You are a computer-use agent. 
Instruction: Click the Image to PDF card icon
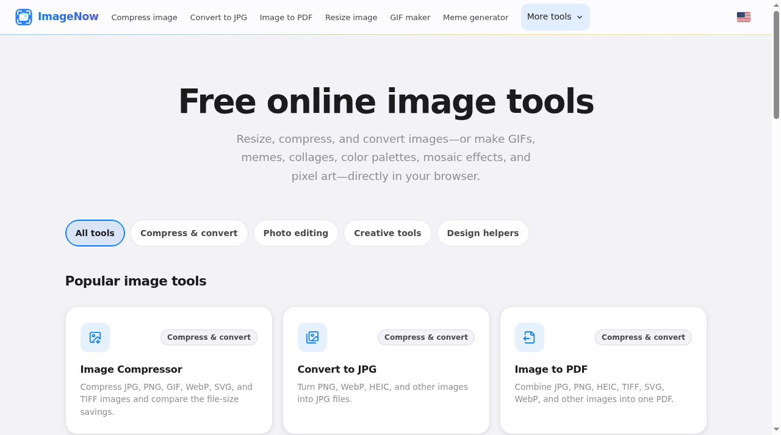click(530, 337)
